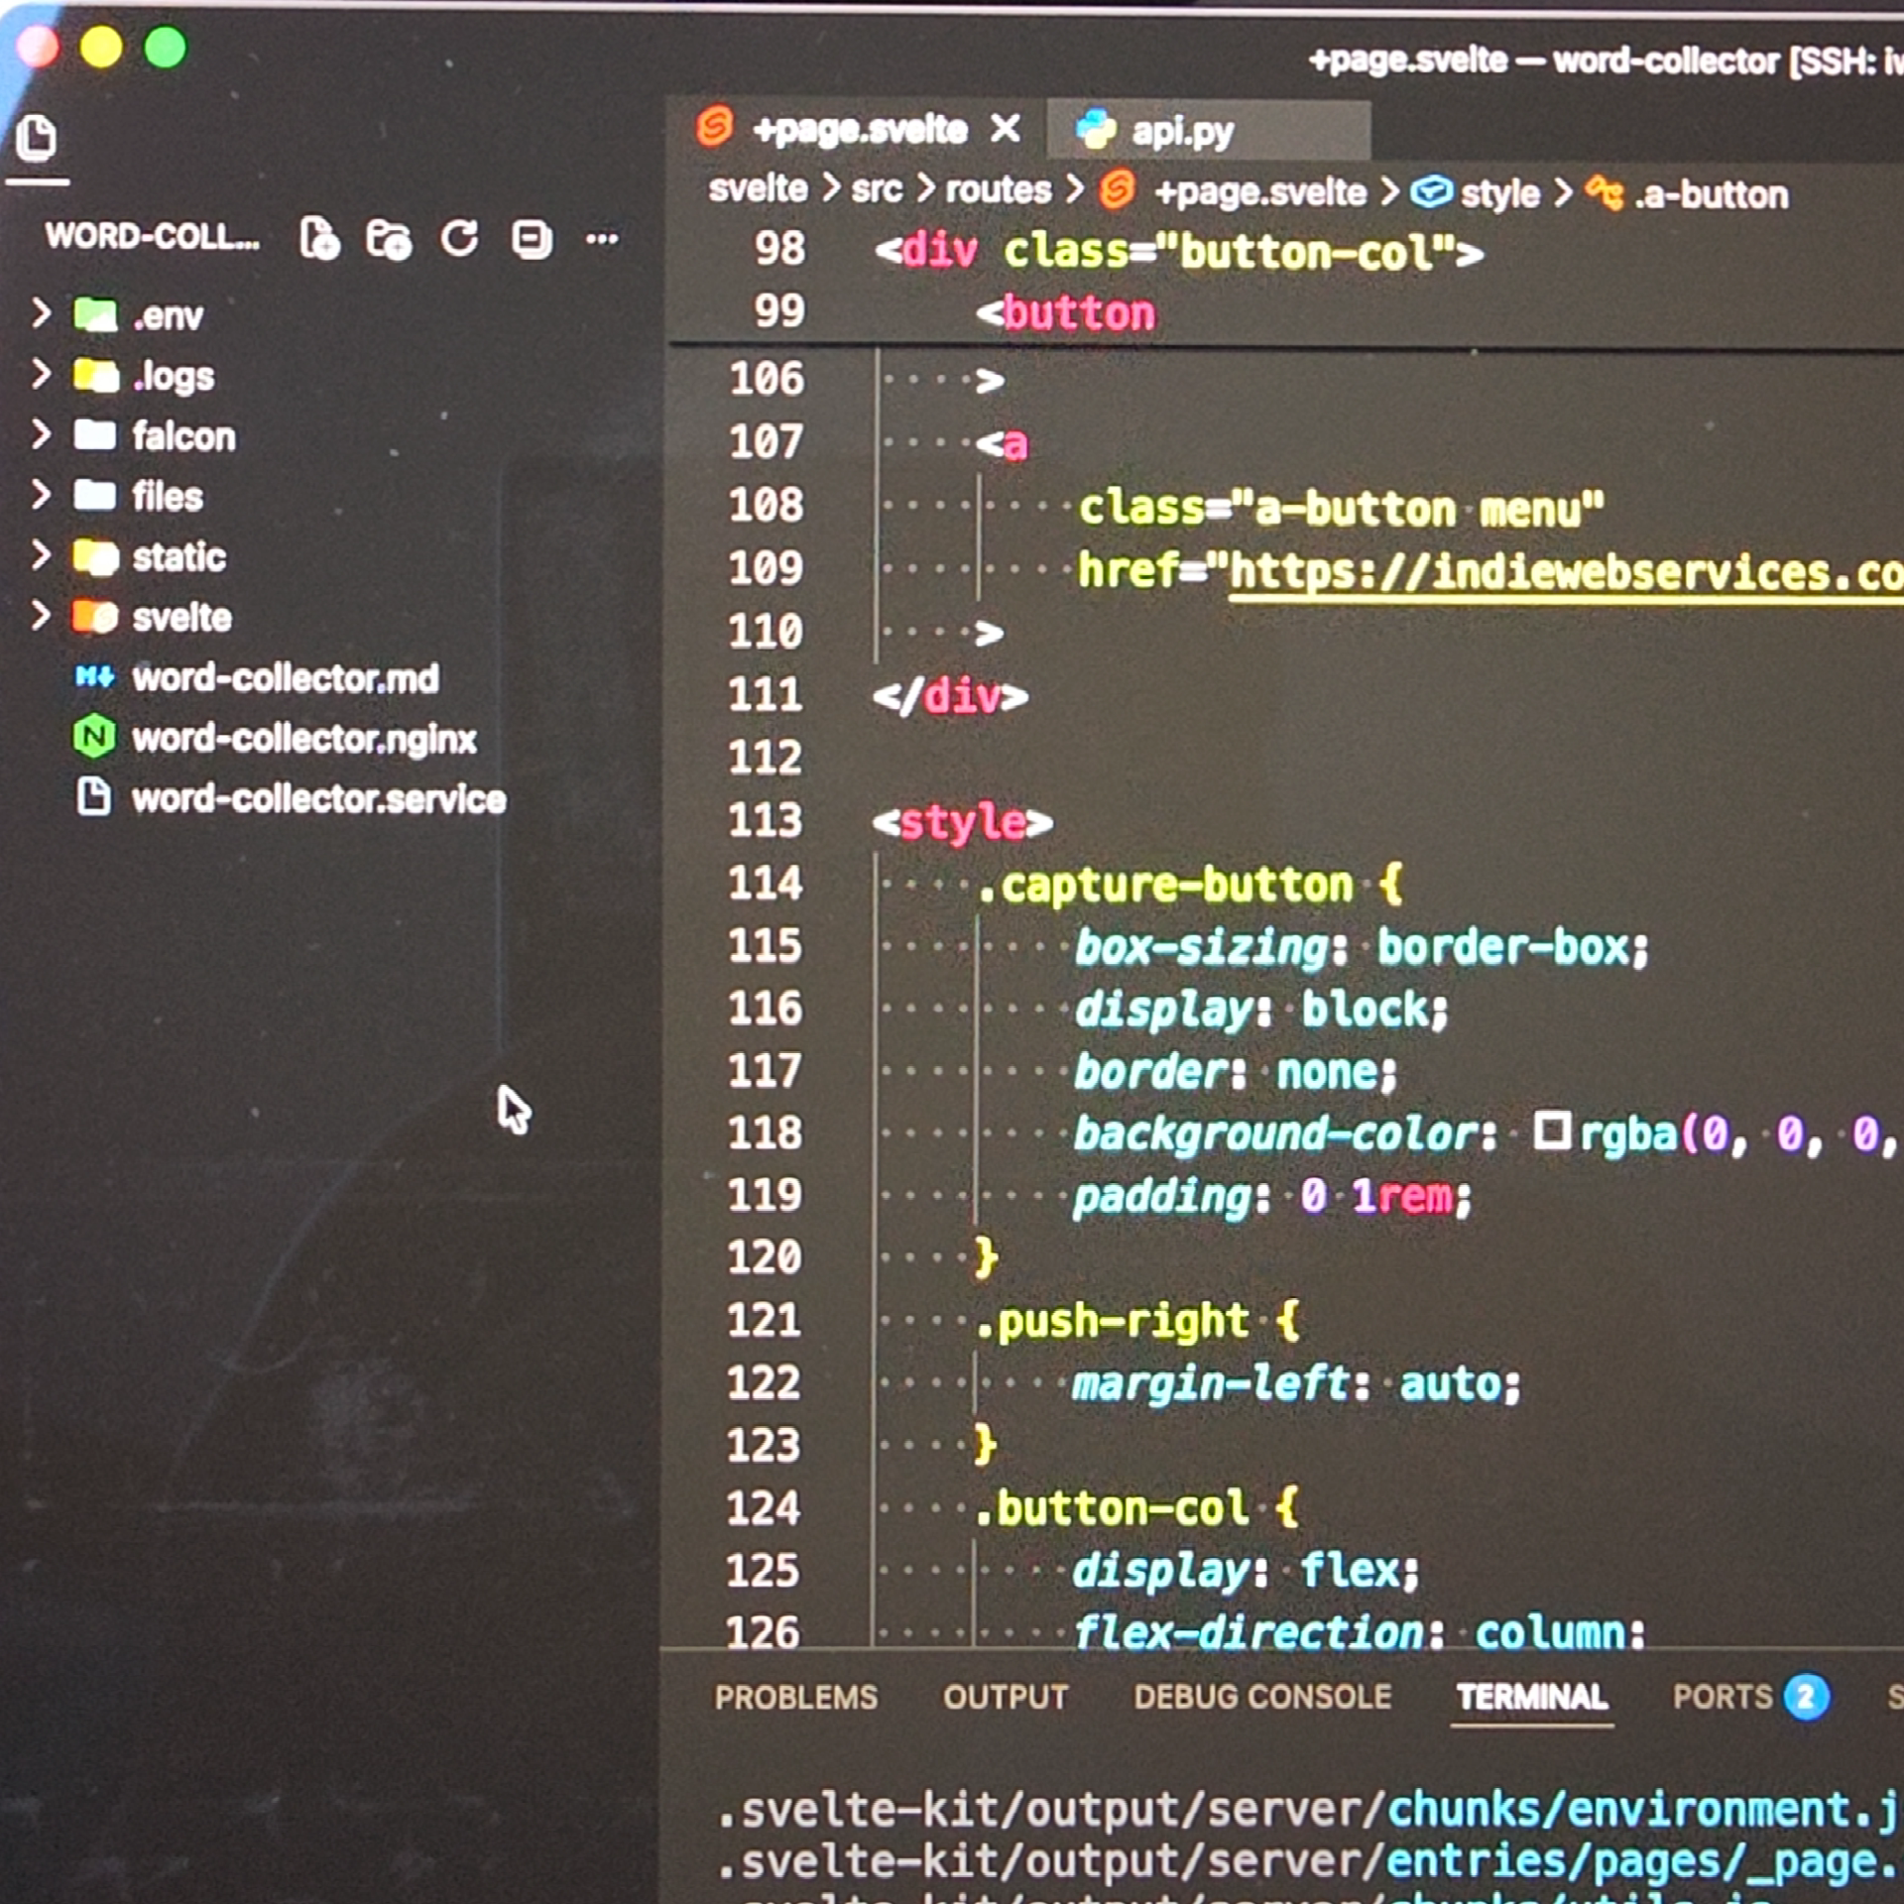
Task: Expand the falcon folder
Action: pos(183,436)
